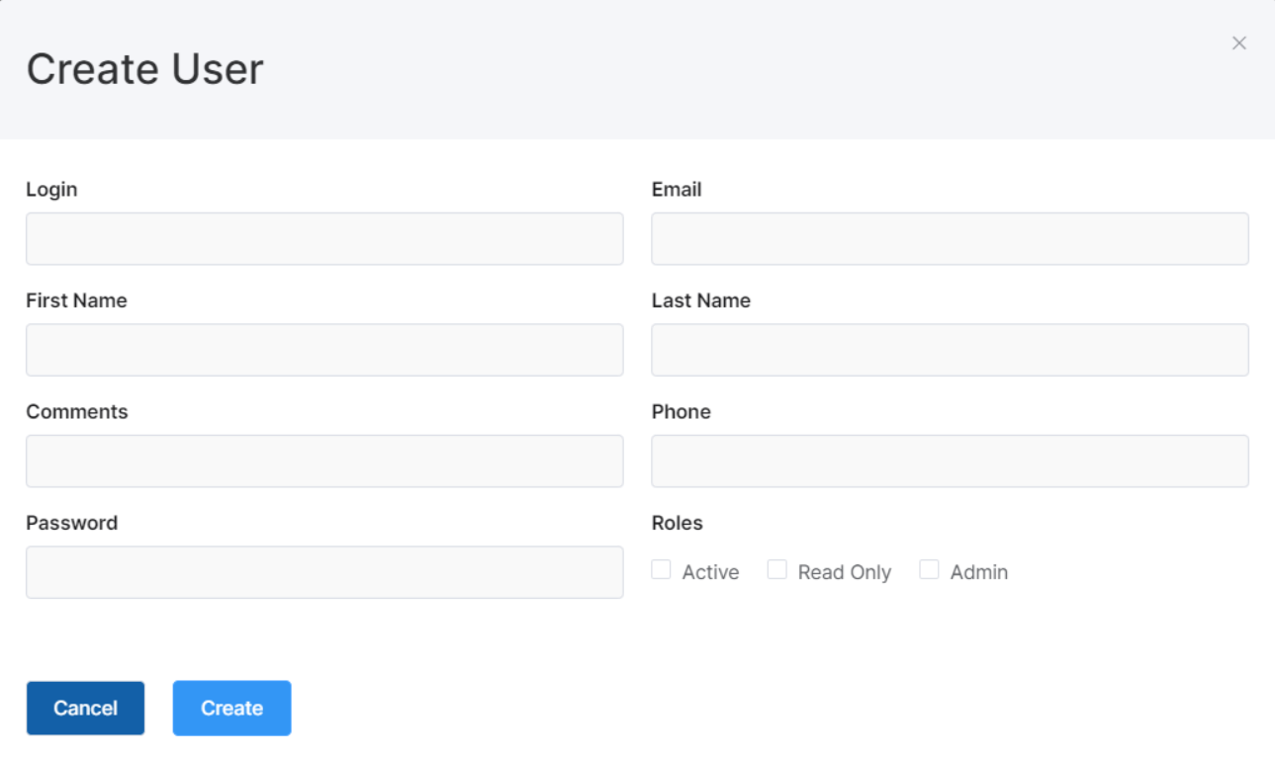Check the Read Only role

click(x=777, y=569)
